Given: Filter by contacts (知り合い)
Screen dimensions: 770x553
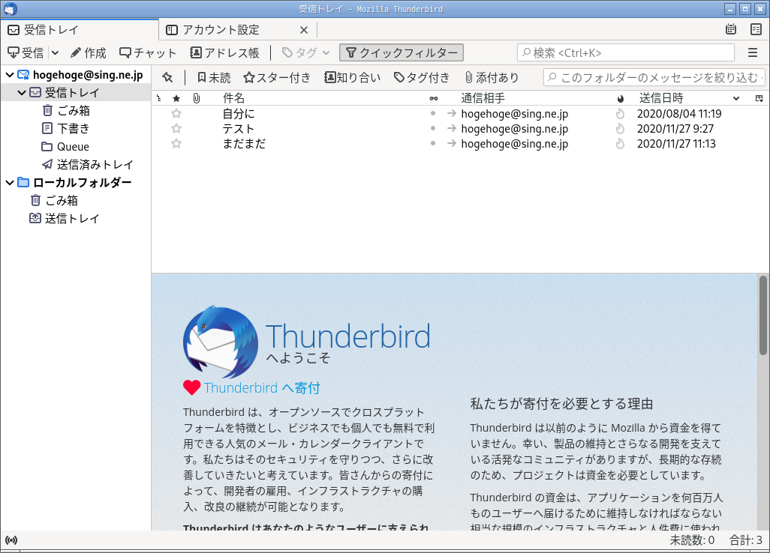Looking at the screenshot, I should click(x=352, y=77).
